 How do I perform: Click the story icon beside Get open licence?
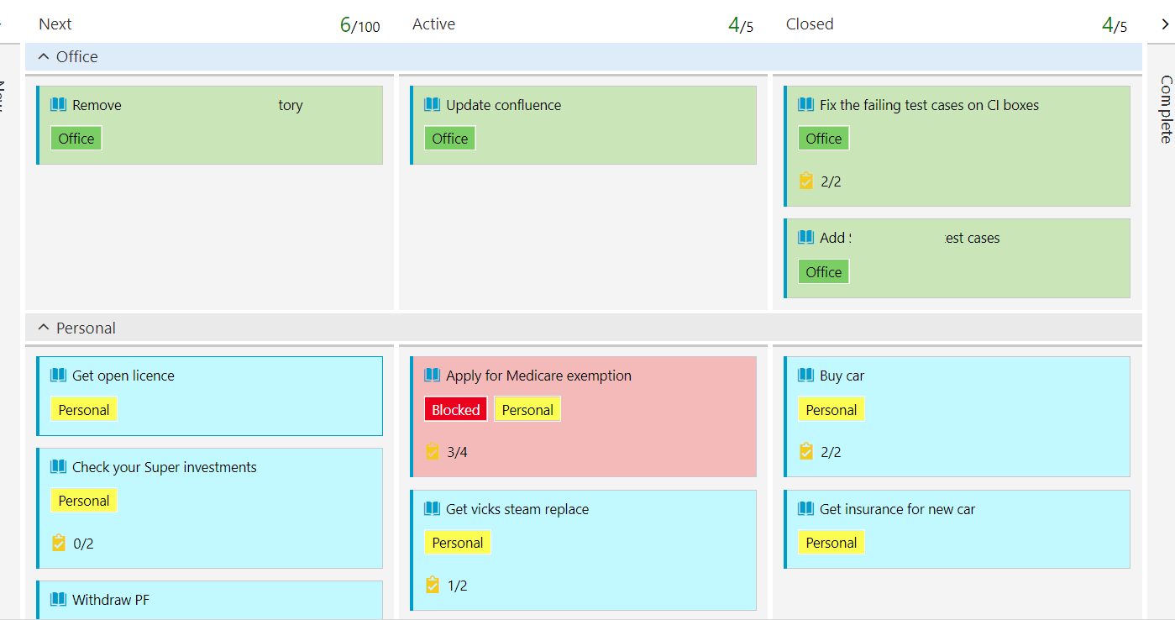58,376
